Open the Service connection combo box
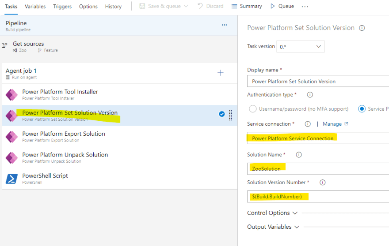This screenshot has height=246, width=389. point(318,138)
